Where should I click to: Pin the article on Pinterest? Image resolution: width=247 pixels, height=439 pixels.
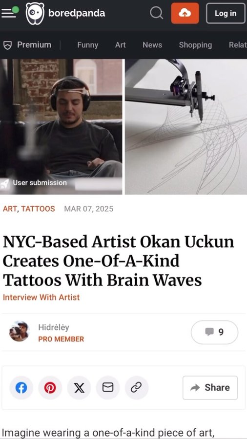(x=50, y=388)
